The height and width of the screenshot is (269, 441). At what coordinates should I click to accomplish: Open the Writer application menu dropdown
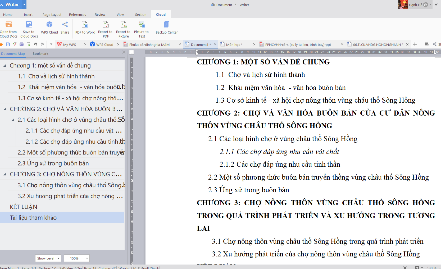tap(24, 4)
